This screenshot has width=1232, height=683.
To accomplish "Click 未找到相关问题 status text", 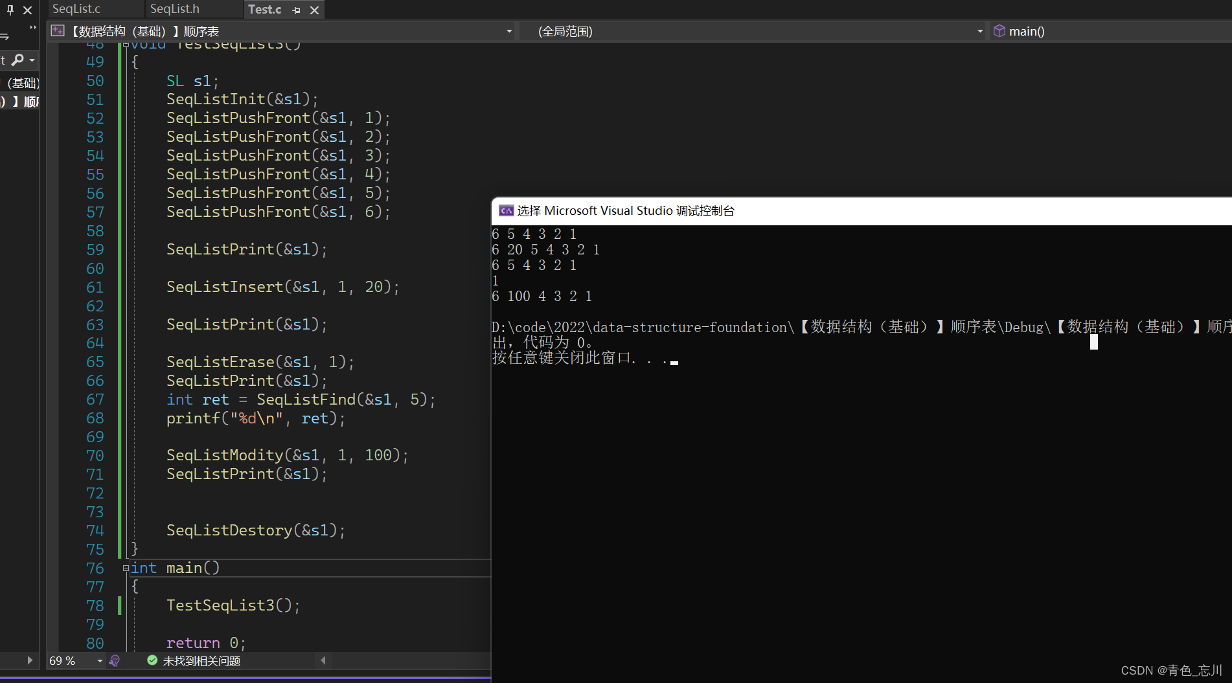I will coord(201,661).
